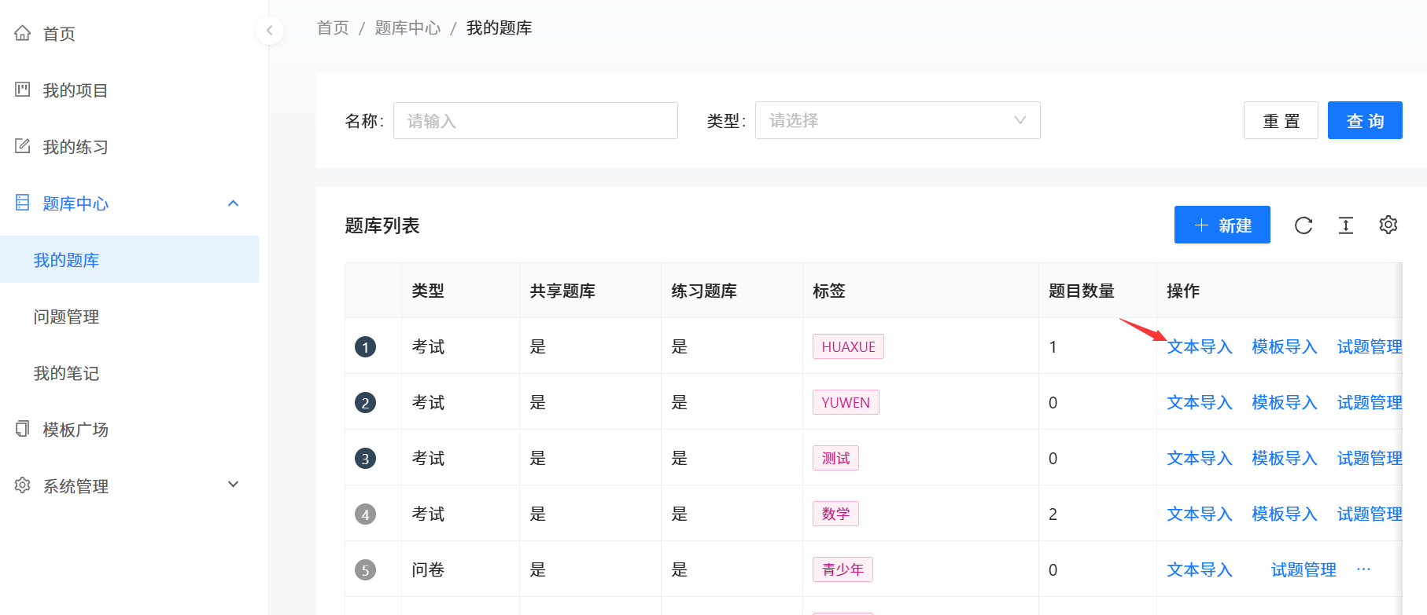Open the 类型 select dropdown
This screenshot has height=615, width=1427.
click(898, 120)
